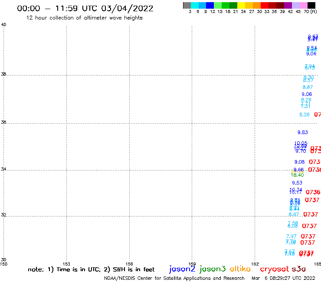Click the cyan swatch in the wave height legend
The image size is (321, 282).
coord(195,5)
